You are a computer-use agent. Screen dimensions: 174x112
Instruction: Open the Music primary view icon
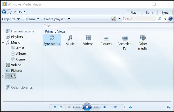pyautogui.click(x=70, y=40)
